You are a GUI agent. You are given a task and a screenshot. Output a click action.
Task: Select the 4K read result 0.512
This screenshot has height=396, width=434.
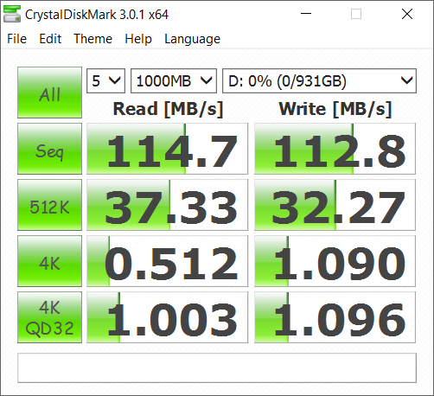[167, 261]
